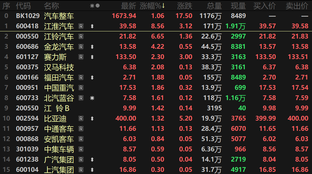Sort the list by the 现量 column
312x174 pixels.
click(238, 6)
